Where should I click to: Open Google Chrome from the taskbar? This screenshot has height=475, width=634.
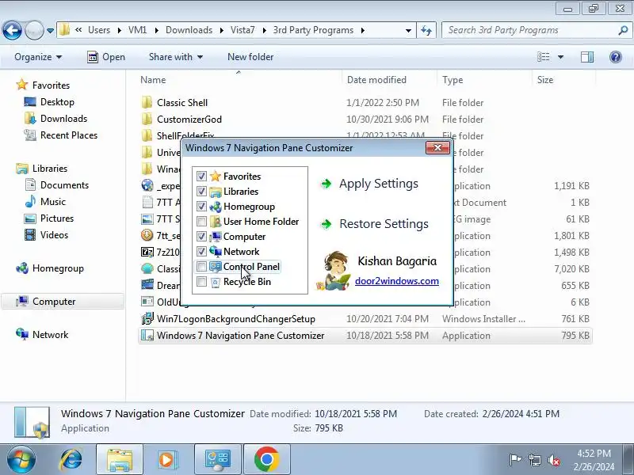[x=267, y=459]
